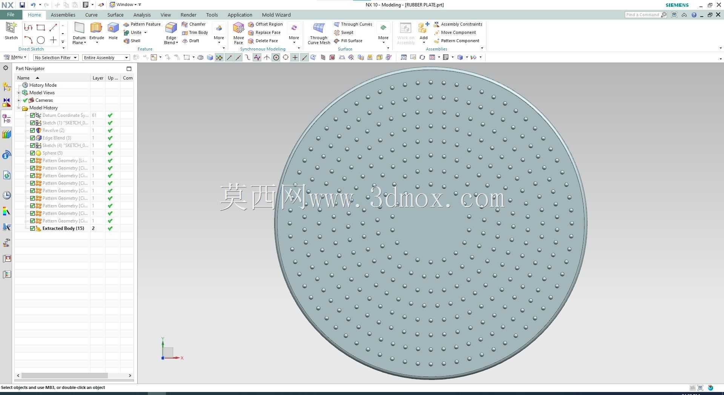Click the Assembly Constraints button

[x=458, y=24]
